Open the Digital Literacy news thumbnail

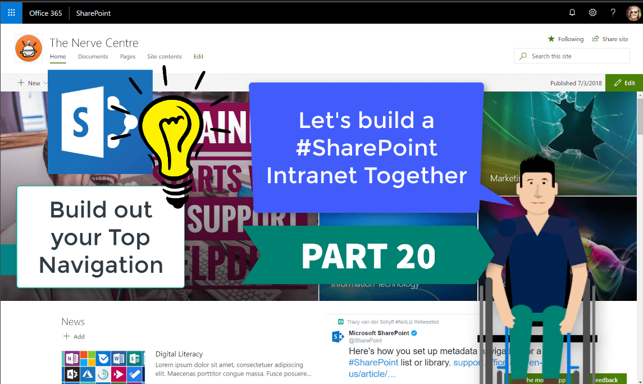(x=103, y=367)
